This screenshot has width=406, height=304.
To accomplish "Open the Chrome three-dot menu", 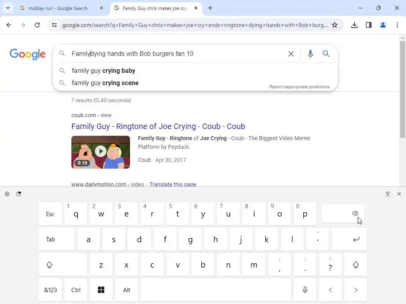I will coord(397,25).
